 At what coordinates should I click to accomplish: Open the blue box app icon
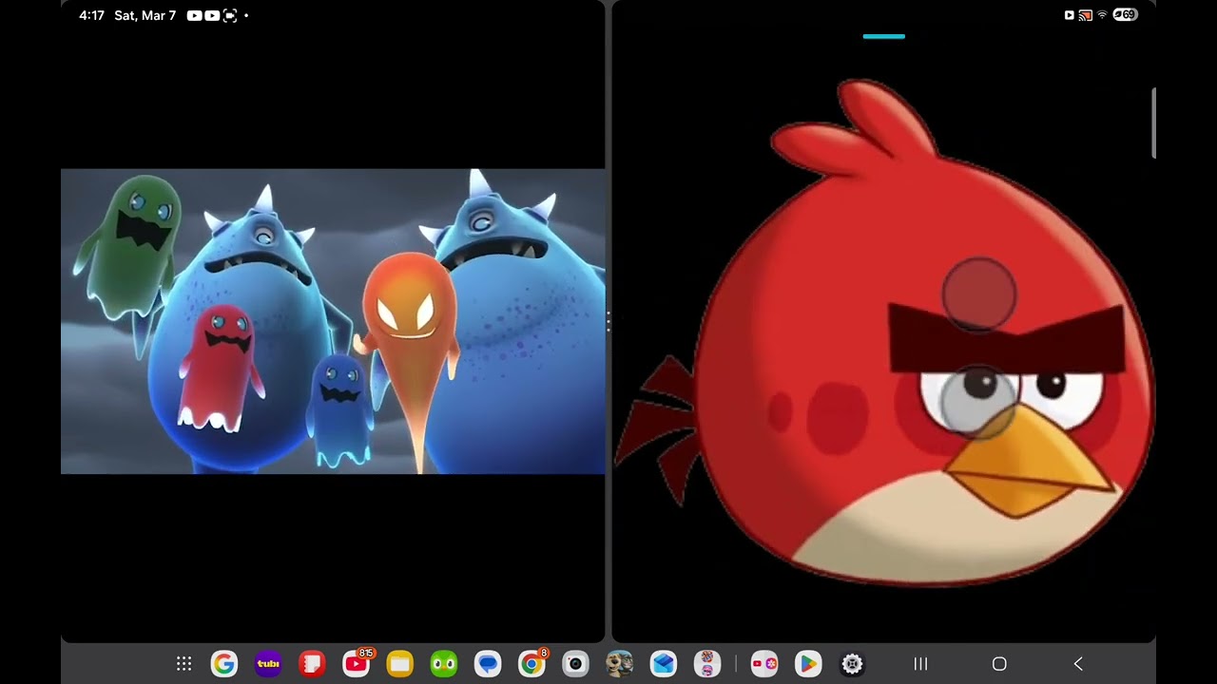[664, 664]
